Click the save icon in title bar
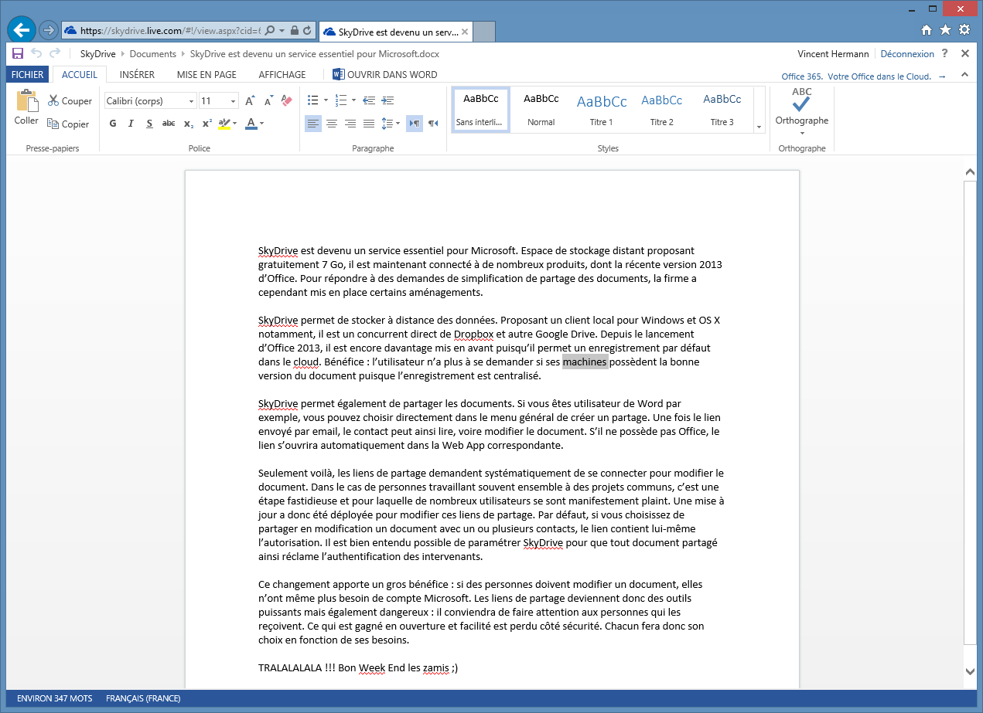983x713 pixels. click(x=18, y=53)
